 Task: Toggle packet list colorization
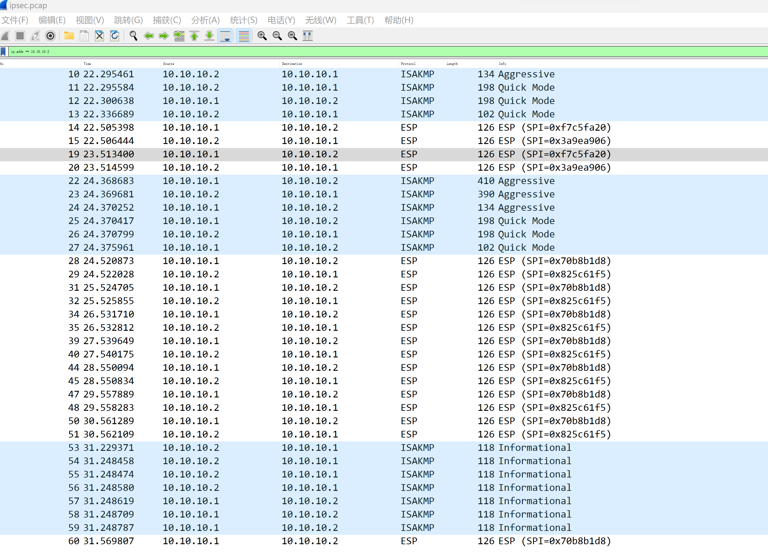pos(243,36)
